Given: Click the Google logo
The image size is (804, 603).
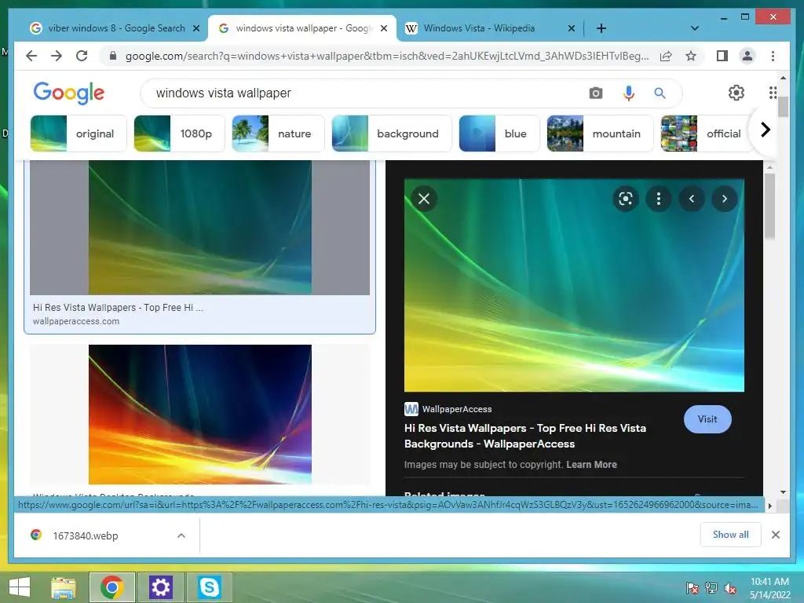Looking at the screenshot, I should (69, 93).
